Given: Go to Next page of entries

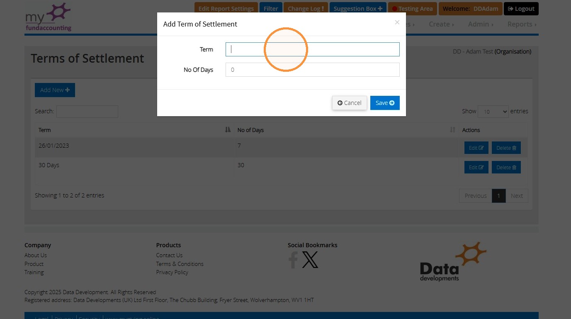Looking at the screenshot, I should 517,196.
